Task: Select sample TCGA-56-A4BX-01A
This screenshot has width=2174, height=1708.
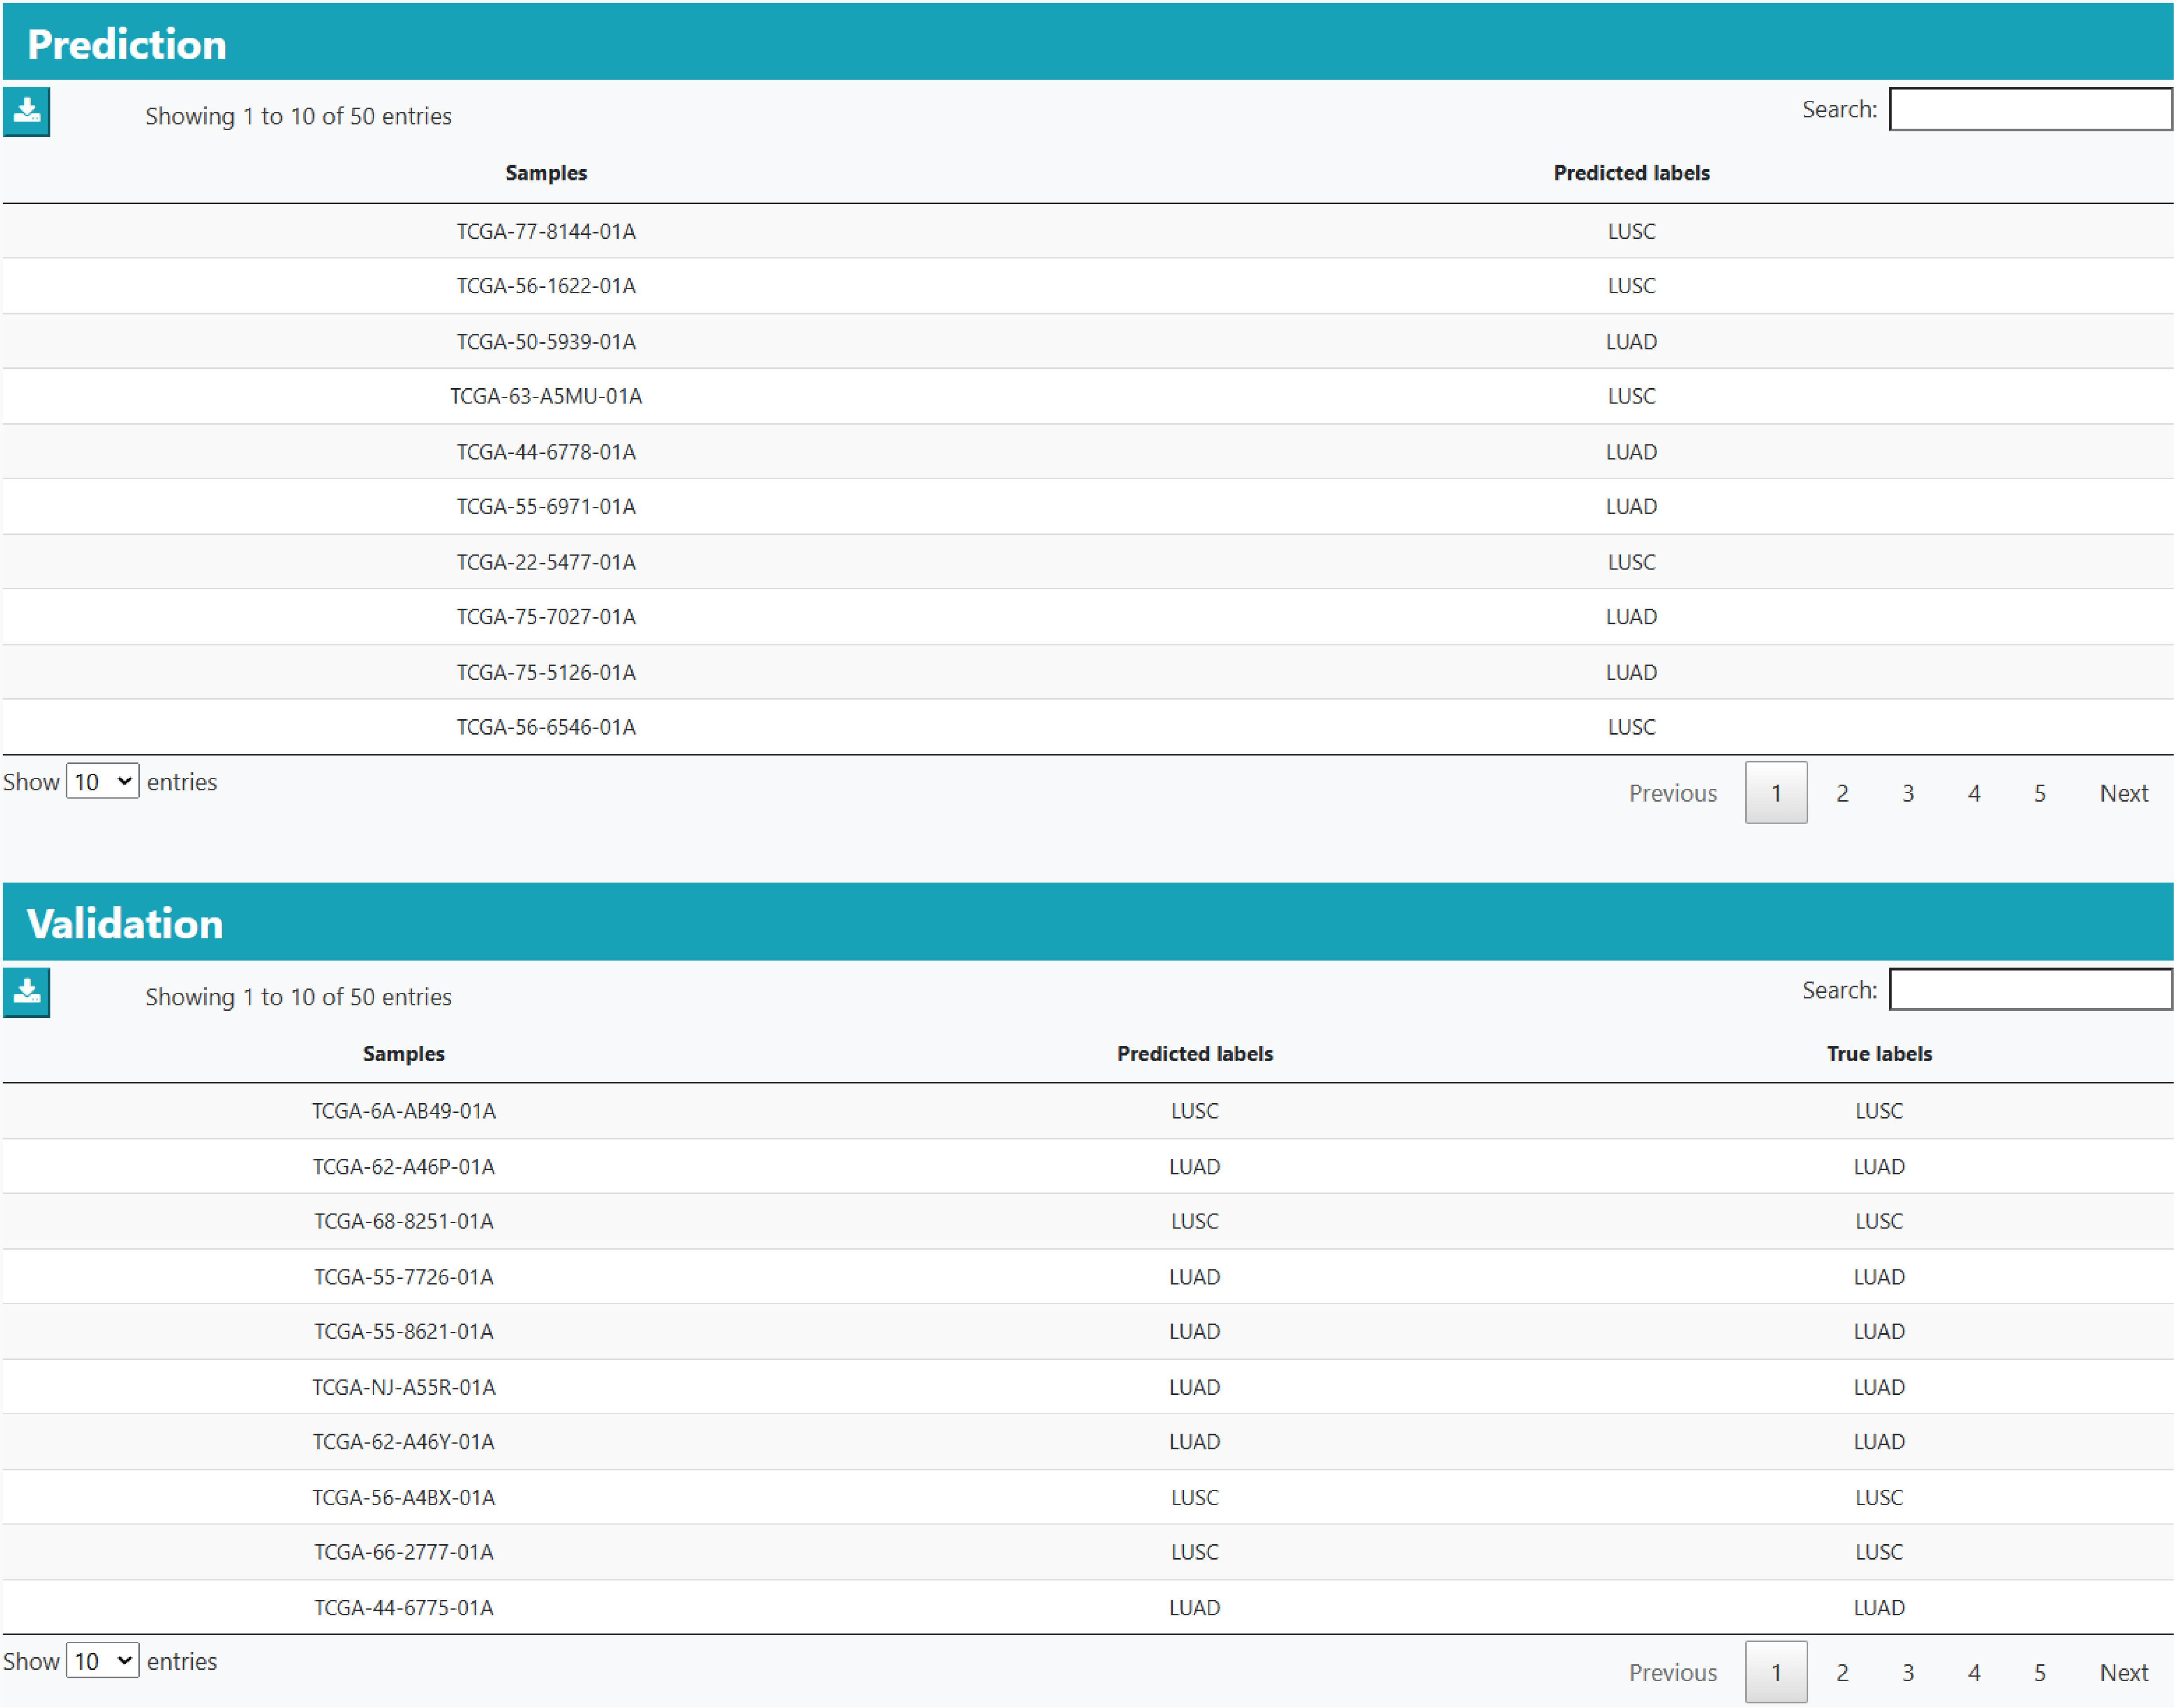Action: (403, 1497)
